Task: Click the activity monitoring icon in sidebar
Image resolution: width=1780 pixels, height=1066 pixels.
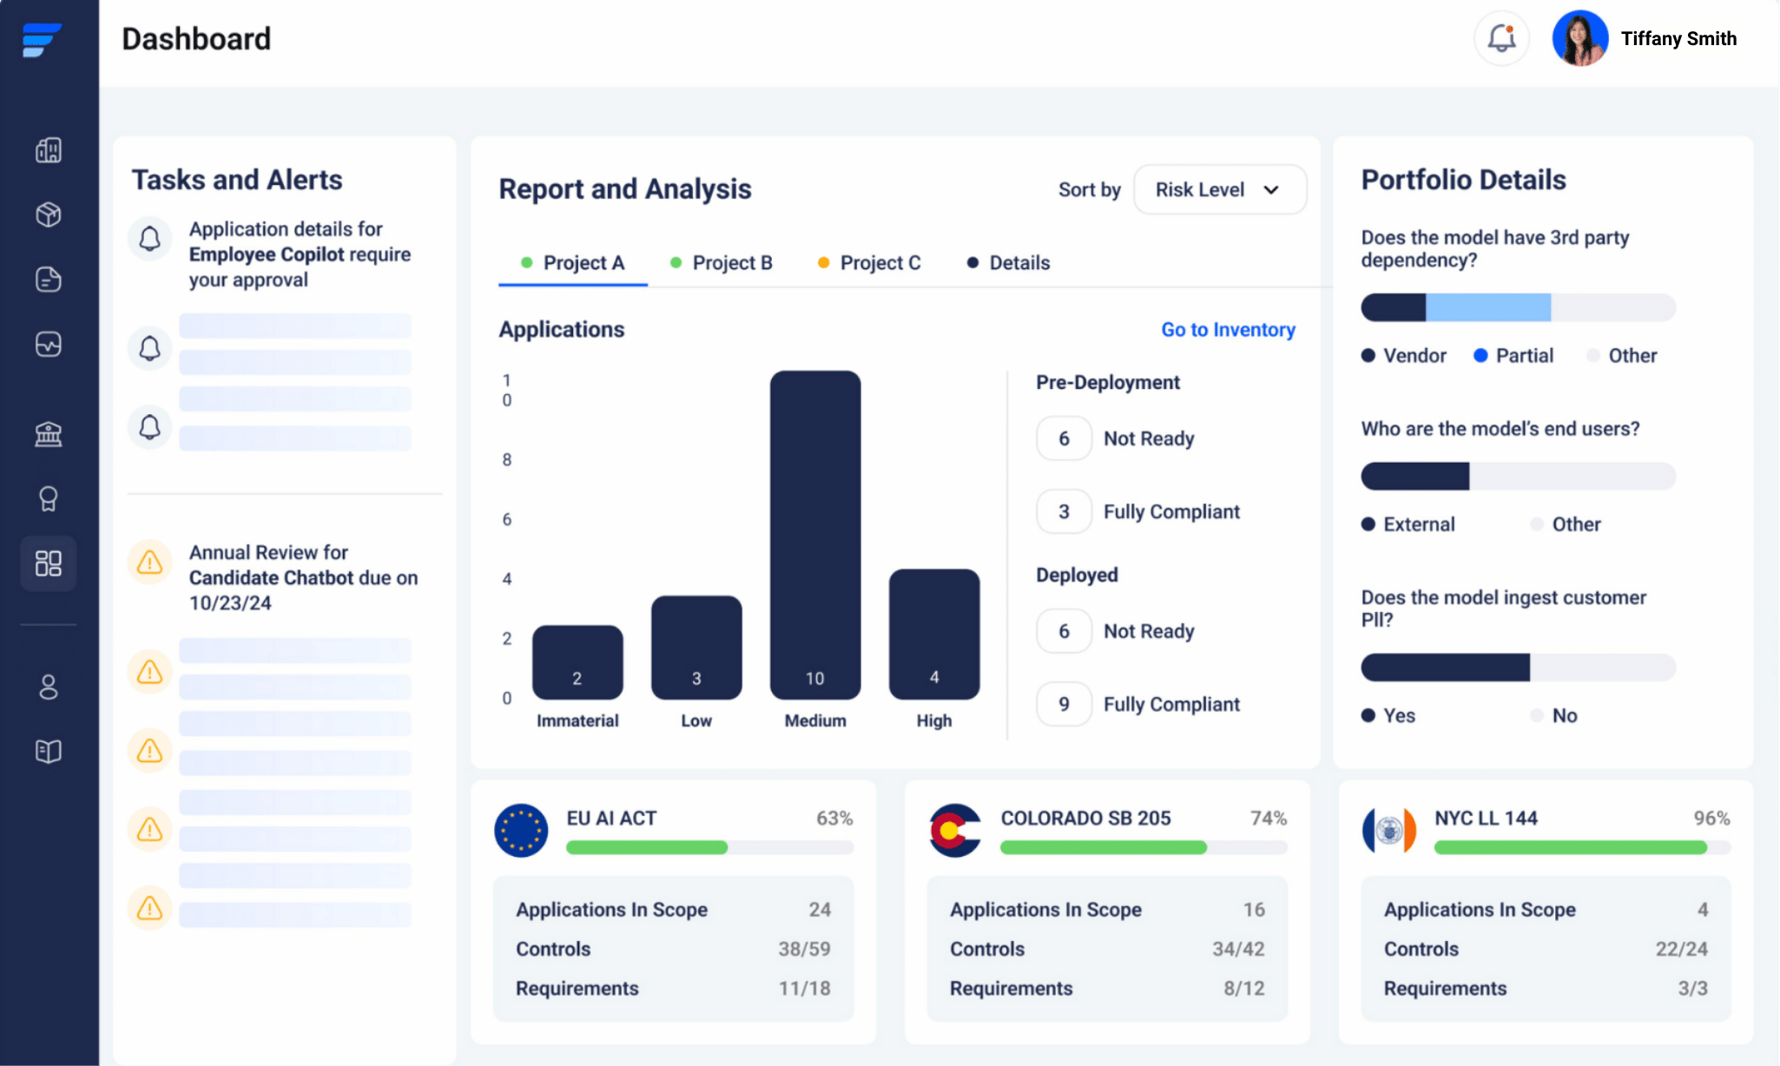Action: coord(49,344)
